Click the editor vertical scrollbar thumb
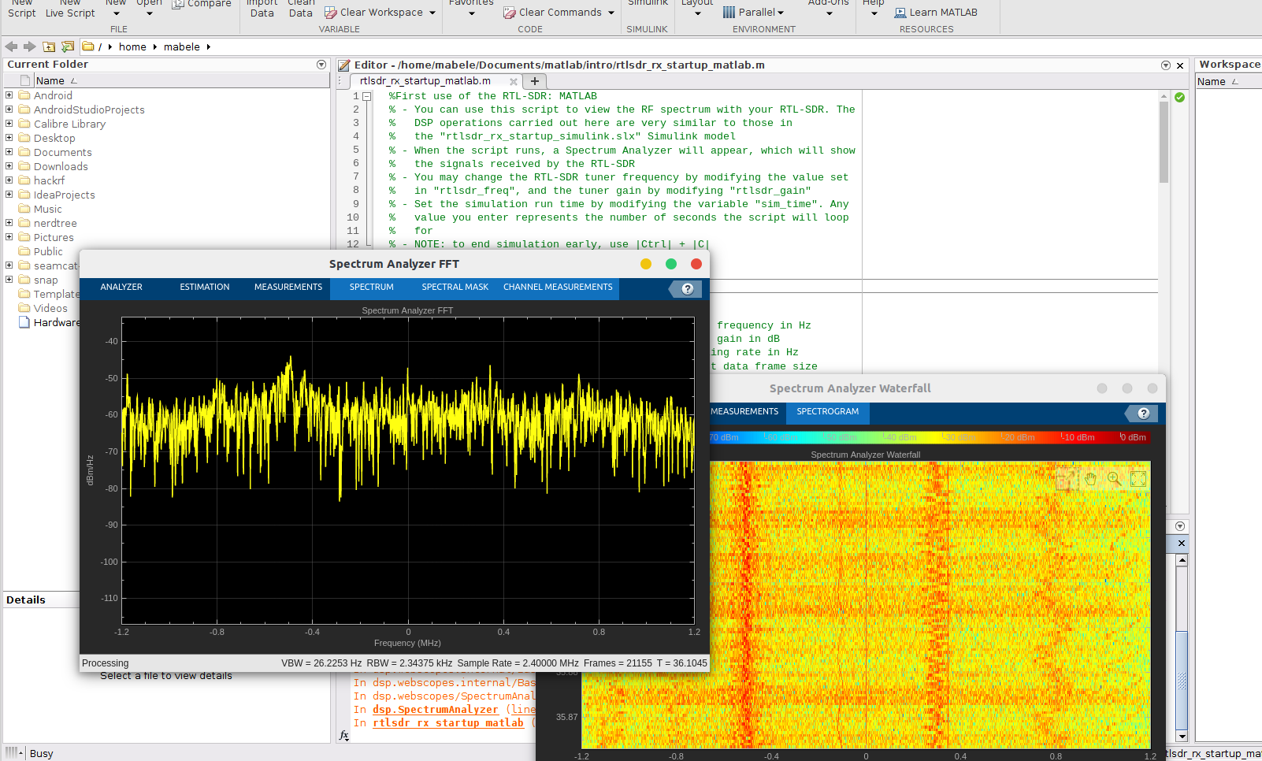The width and height of the screenshot is (1262, 761). point(1164,142)
